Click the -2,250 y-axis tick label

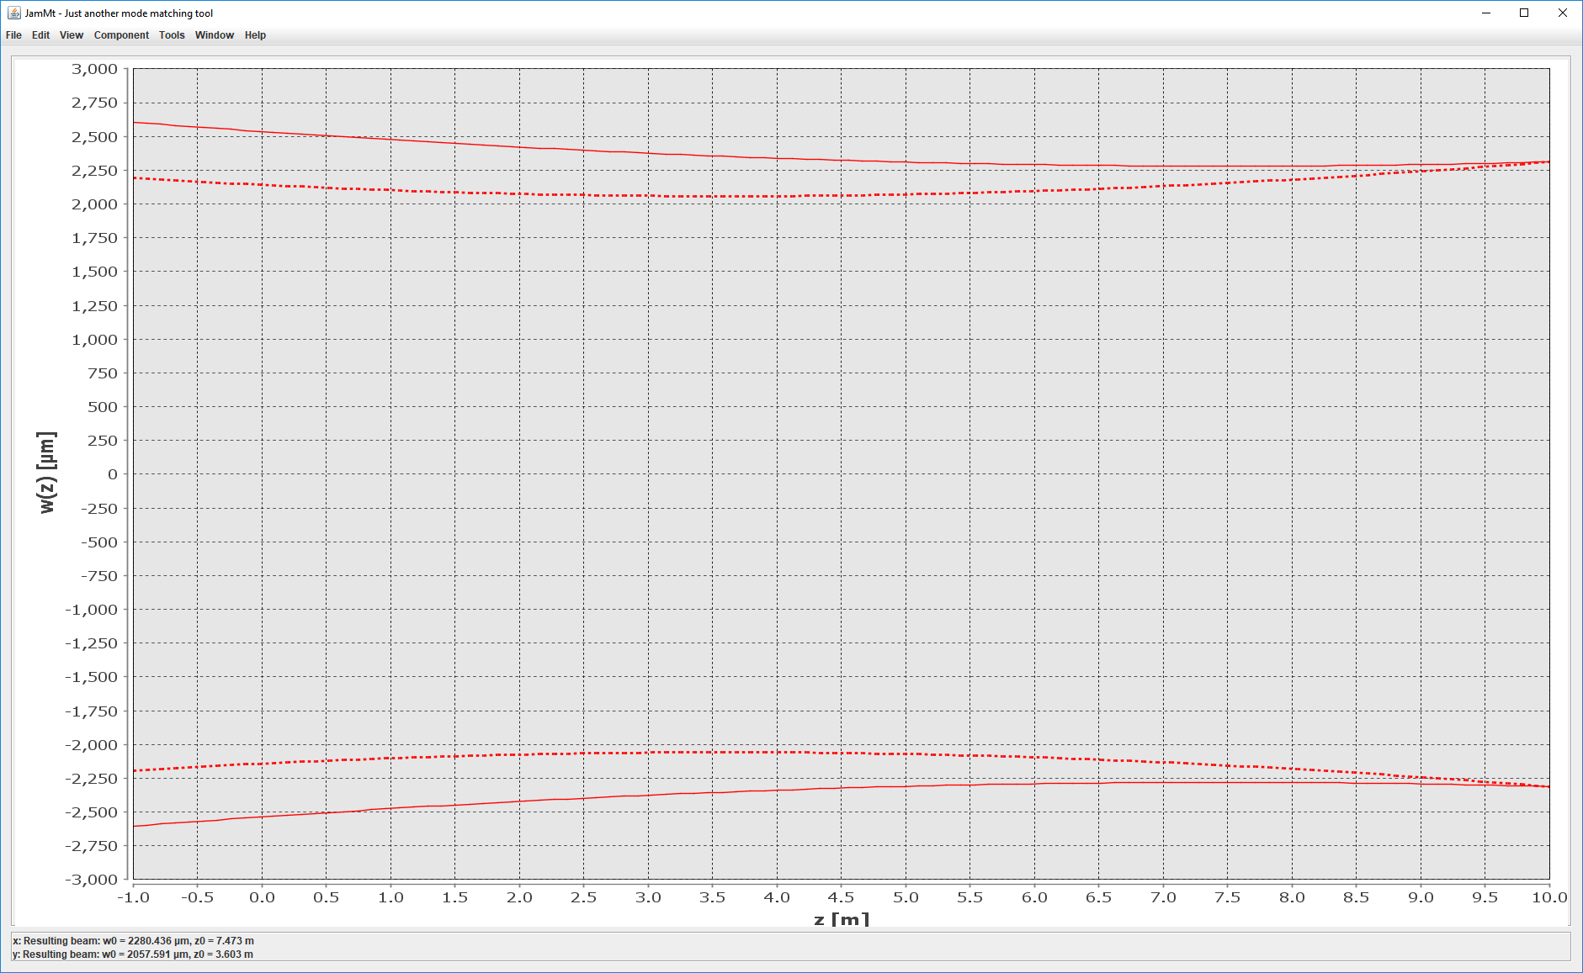coord(91,779)
